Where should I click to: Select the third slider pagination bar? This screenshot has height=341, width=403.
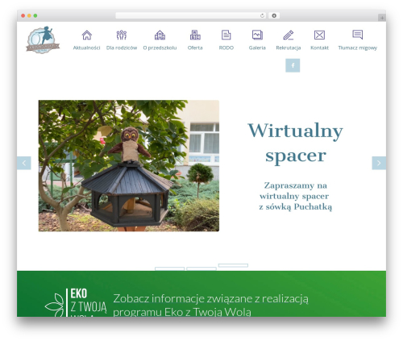(x=233, y=265)
